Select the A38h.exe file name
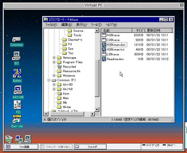The width and height of the screenshot is (187, 153). (x=113, y=35)
